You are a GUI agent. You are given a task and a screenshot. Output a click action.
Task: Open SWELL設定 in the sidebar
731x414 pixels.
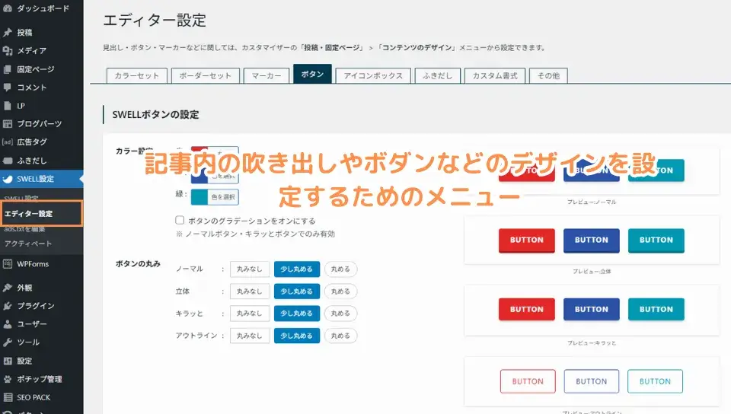tap(41, 179)
